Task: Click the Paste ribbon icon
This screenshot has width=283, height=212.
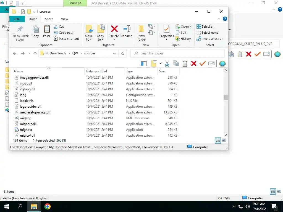Action: 47,29
